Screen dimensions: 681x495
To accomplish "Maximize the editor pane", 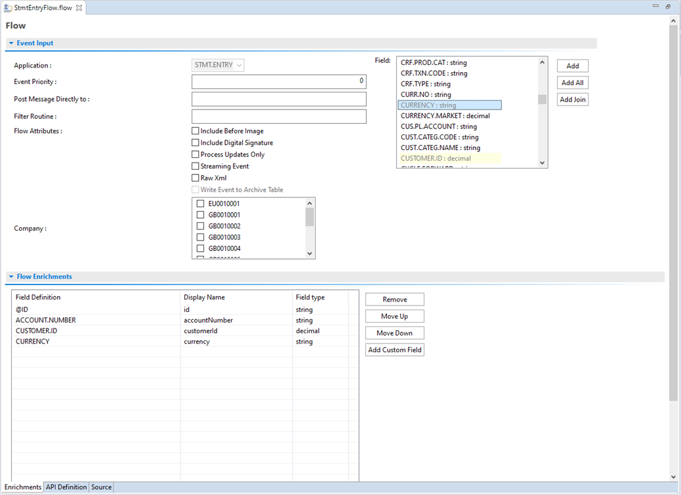I will pos(668,7).
